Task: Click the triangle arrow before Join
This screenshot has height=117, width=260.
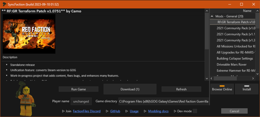Action: 63,111
